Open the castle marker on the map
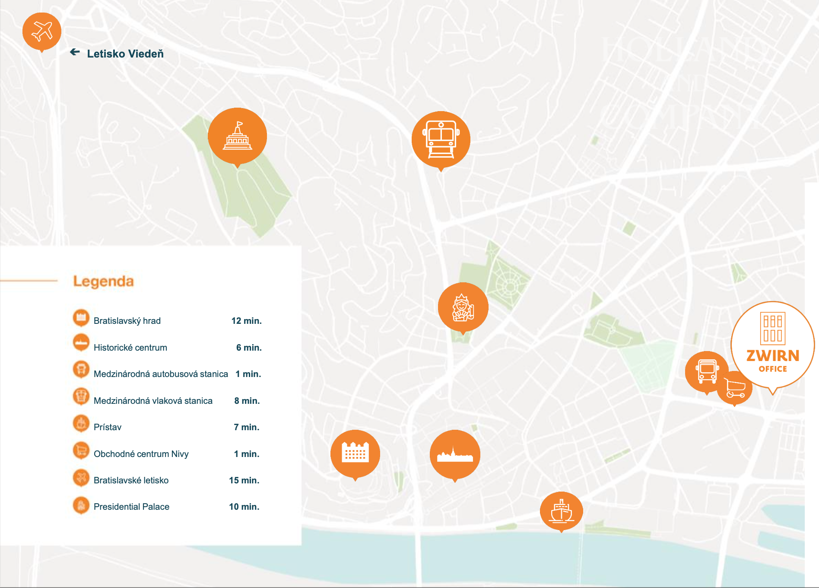The height and width of the screenshot is (588, 819). [x=355, y=454]
